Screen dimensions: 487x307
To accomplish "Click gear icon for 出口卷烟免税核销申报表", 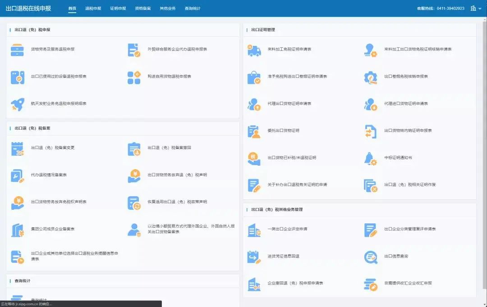I will coord(370,77).
